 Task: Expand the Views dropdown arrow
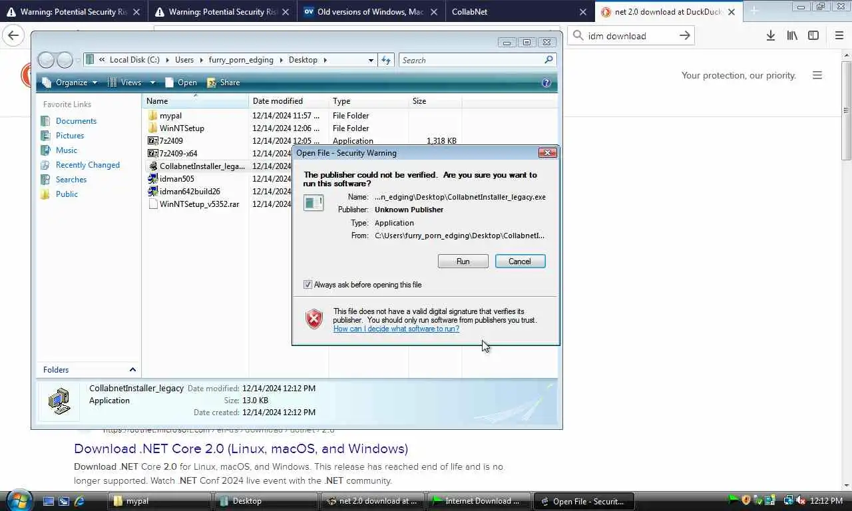152,83
